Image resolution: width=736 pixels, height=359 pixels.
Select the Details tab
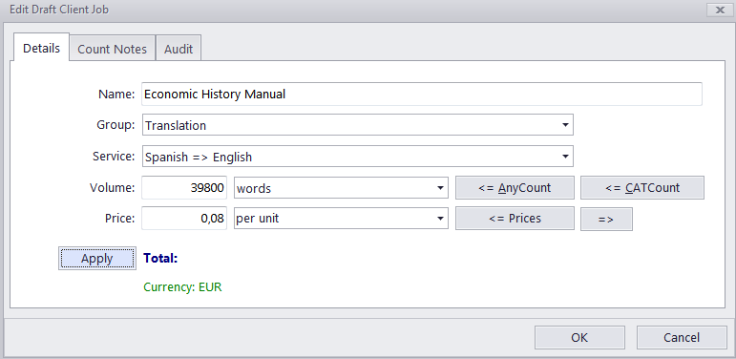[x=41, y=48]
